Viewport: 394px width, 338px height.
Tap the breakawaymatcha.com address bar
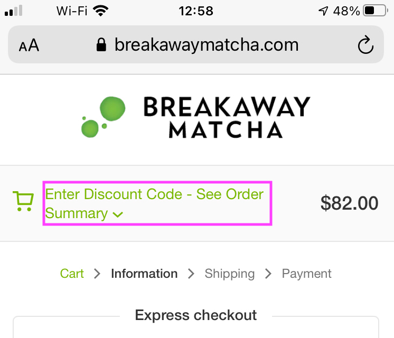point(196,44)
